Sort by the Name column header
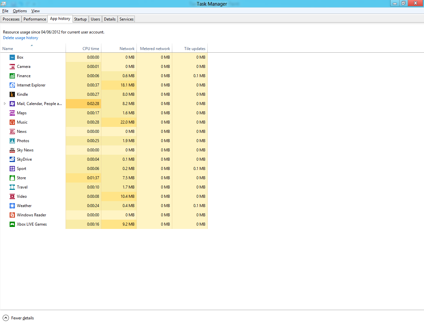The height and width of the screenshot is (326, 424). (x=33, y=48)
